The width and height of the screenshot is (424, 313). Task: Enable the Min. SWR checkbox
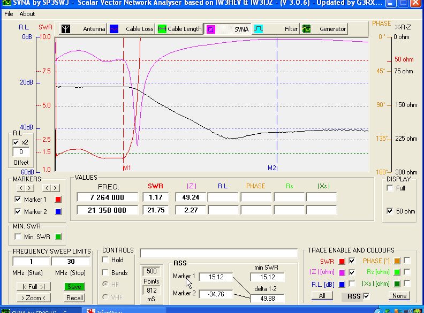point(18,236)
